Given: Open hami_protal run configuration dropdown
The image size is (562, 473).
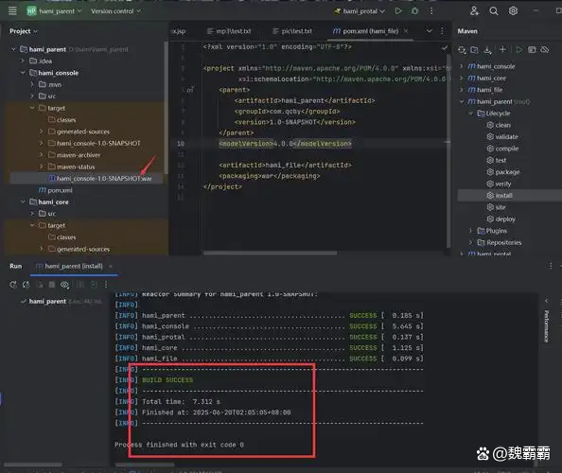Looking at the screenshot, I should pos(360,11).
